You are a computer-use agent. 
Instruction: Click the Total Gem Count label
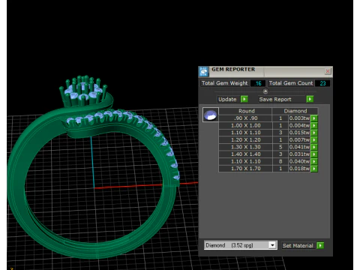point(291,83)
